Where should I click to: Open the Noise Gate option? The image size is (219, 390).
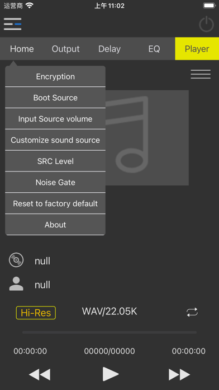pos(55,182)
